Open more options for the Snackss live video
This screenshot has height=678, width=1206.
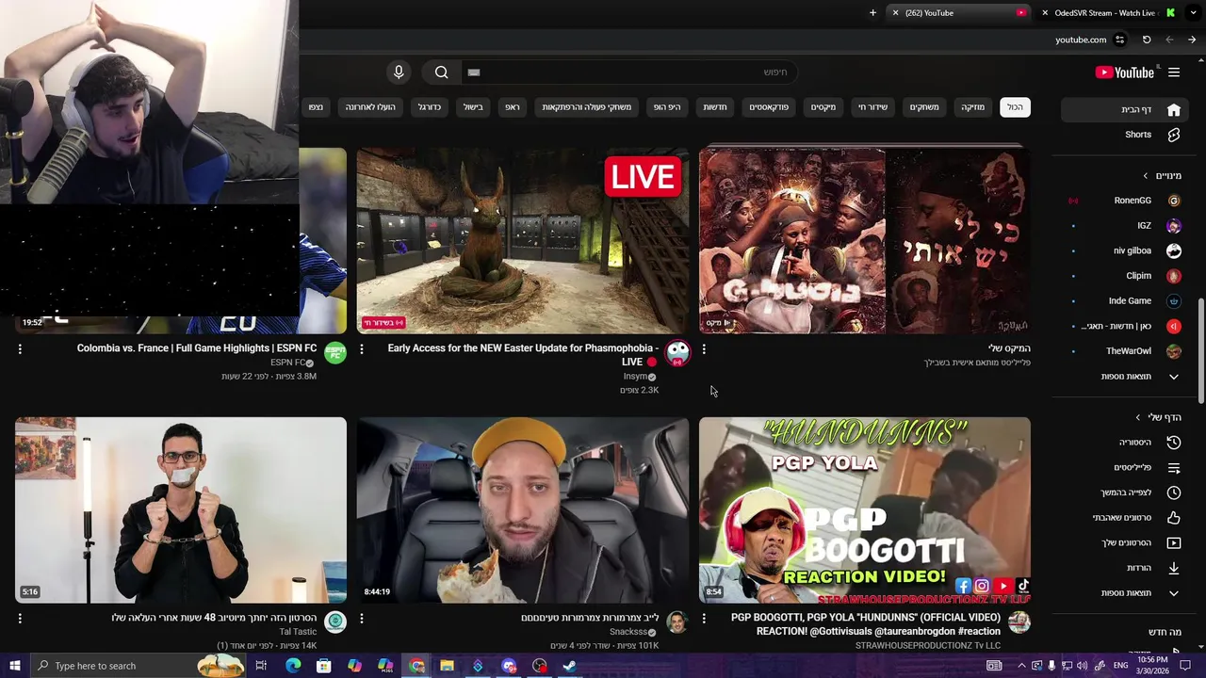pyautogui.click(x=362, y=619)
